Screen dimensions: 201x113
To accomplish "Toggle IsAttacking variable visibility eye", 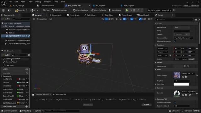I will 27,79.
